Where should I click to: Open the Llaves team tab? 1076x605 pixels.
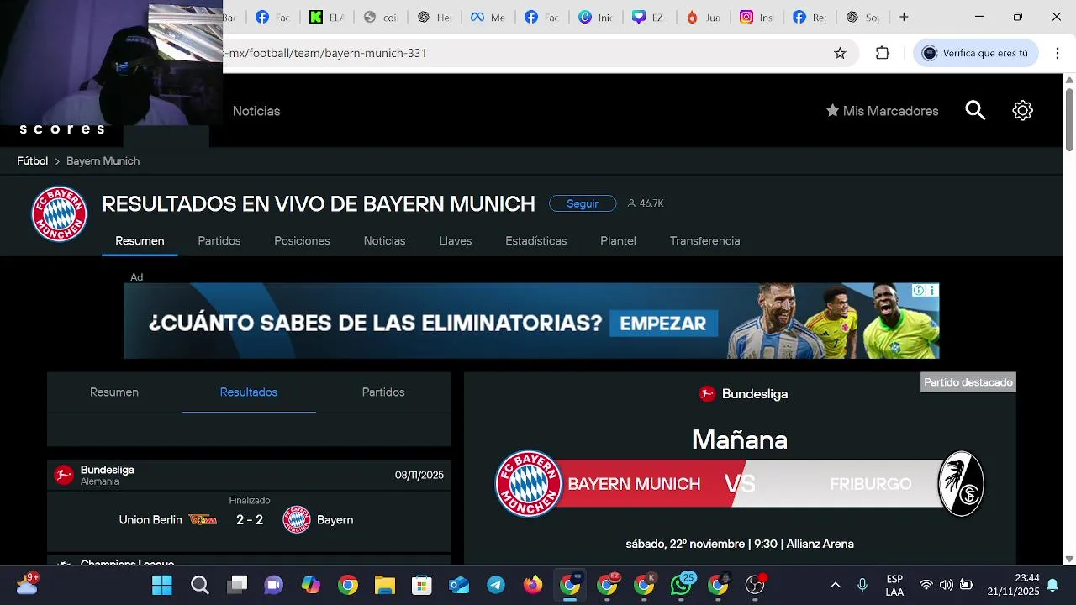click(x=456, y=241)
